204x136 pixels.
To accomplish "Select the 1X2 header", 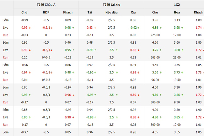I will pos(174,5).
